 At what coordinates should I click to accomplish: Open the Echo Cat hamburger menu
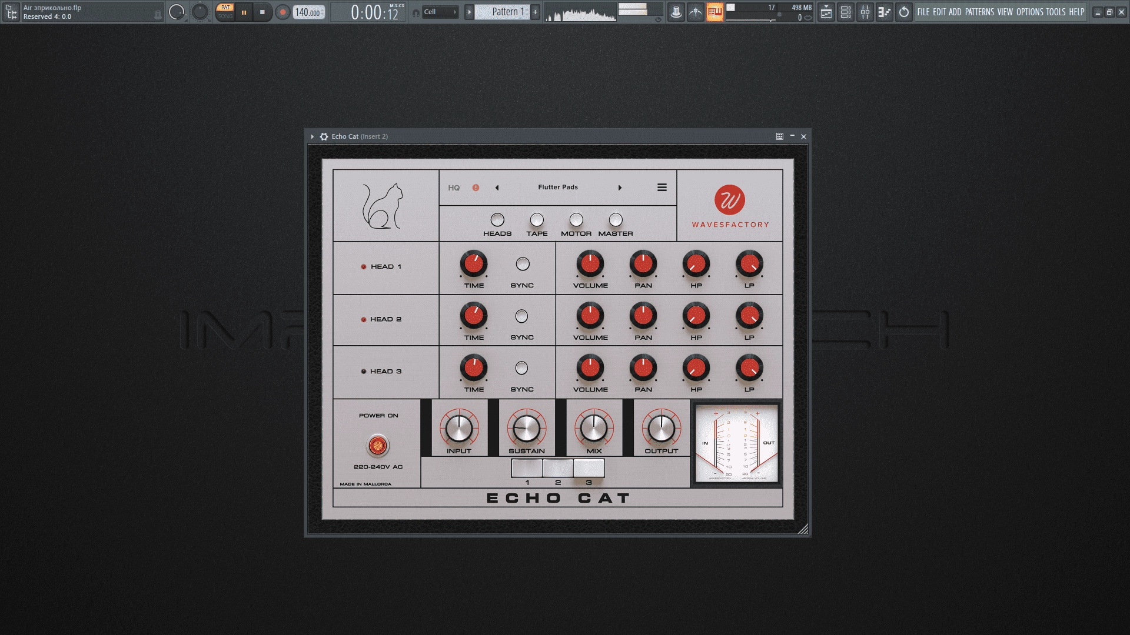(662, 188)
